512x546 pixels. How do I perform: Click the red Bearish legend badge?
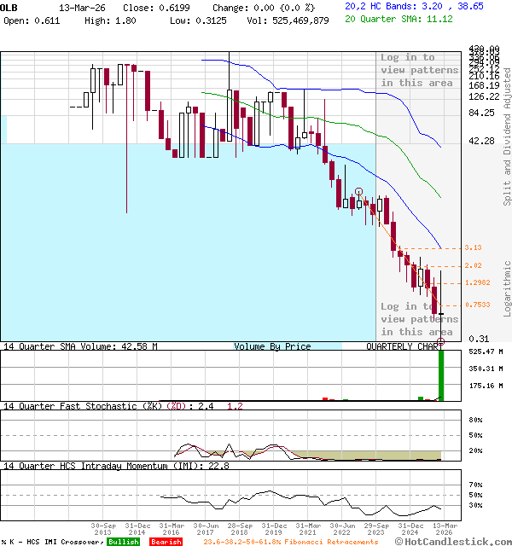[x=166, y=542]
